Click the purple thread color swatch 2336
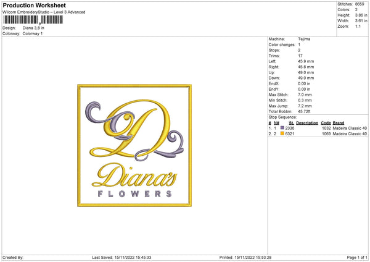 [282, 128]
